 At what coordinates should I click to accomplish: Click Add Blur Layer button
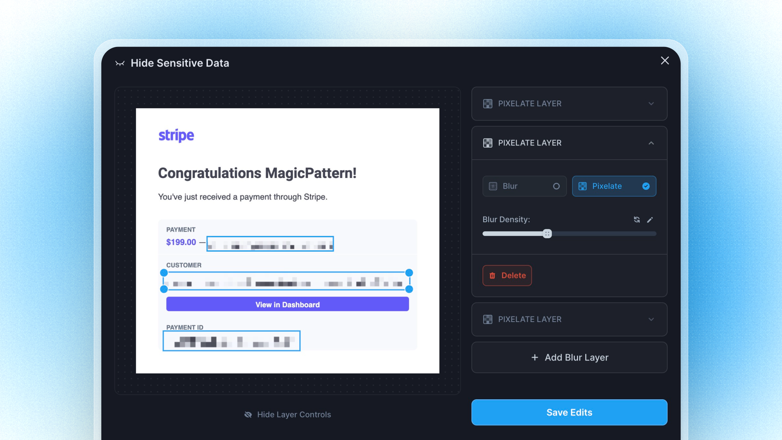569,357
